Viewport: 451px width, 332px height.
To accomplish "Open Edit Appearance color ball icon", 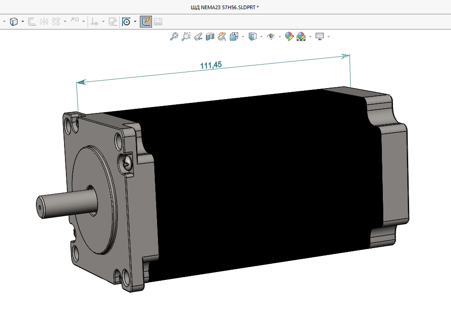I will click(289, 36).
